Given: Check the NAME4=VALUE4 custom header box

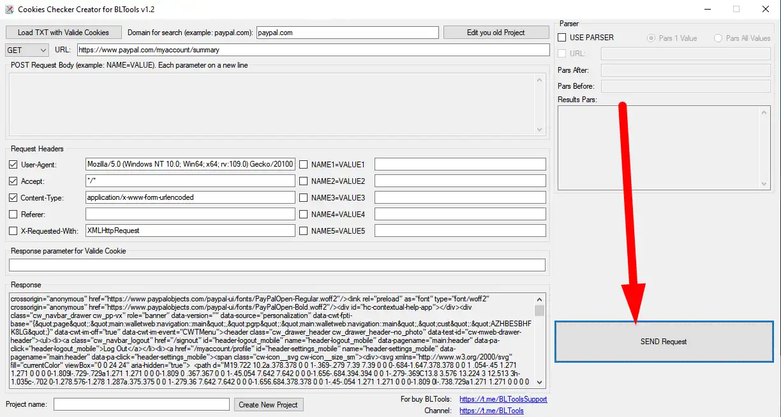Looking at the screenshot, I should (x=304, y=215).
